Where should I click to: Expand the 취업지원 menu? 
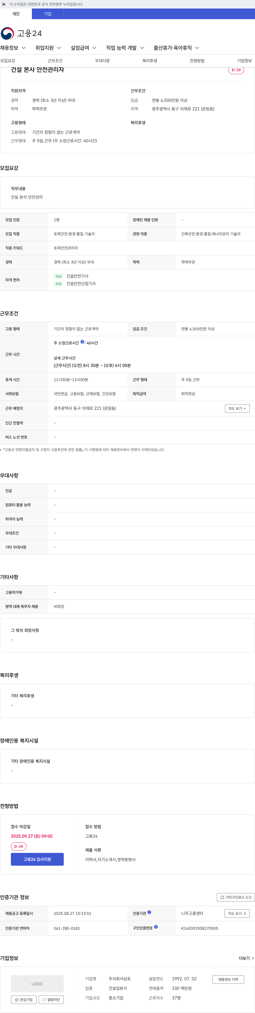pos(48,48)
